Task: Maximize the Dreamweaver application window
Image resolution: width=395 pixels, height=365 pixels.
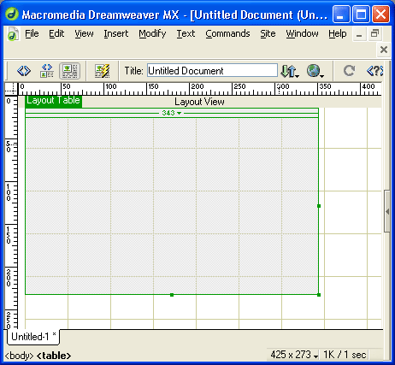Action: 361,15
